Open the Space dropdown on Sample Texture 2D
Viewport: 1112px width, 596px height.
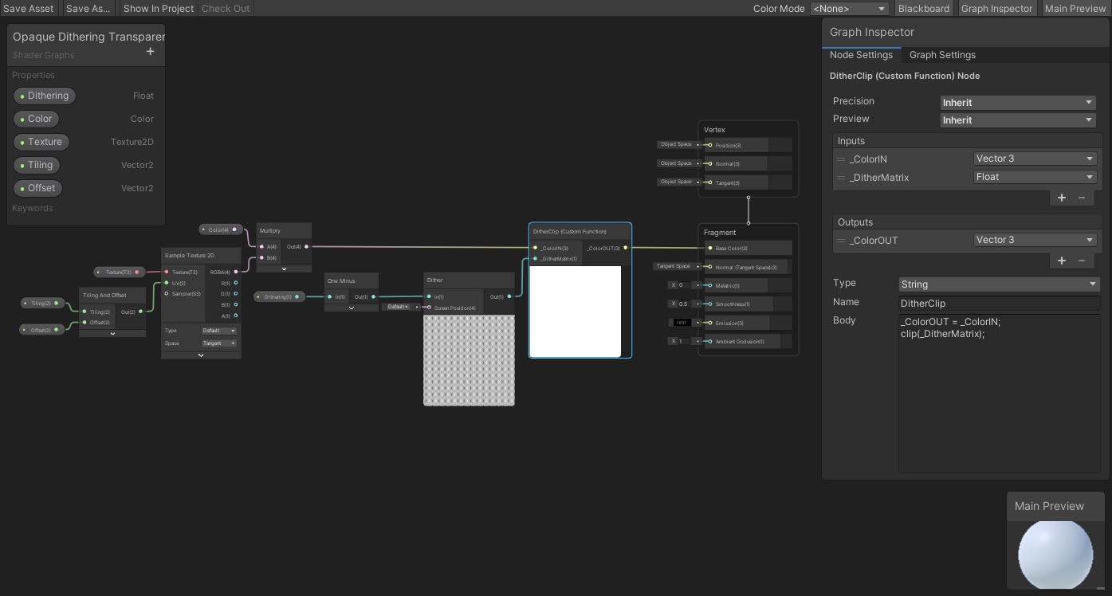pos(219,343)
